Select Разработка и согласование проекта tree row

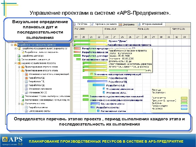point(43,45)
